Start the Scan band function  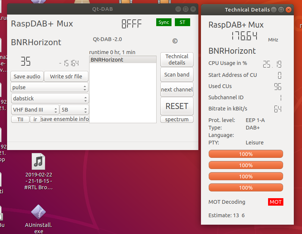coord(177,75)
